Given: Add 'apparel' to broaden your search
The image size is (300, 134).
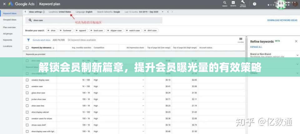Looking at the screenshot, I should [x=82, y=31].
